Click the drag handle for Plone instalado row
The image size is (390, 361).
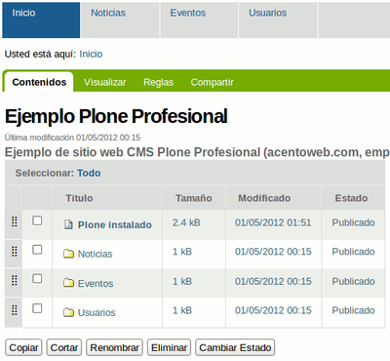point(15,221)
